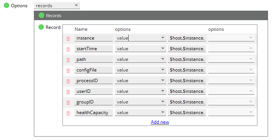Click the Name column header
273x140 pixels.
81,29
